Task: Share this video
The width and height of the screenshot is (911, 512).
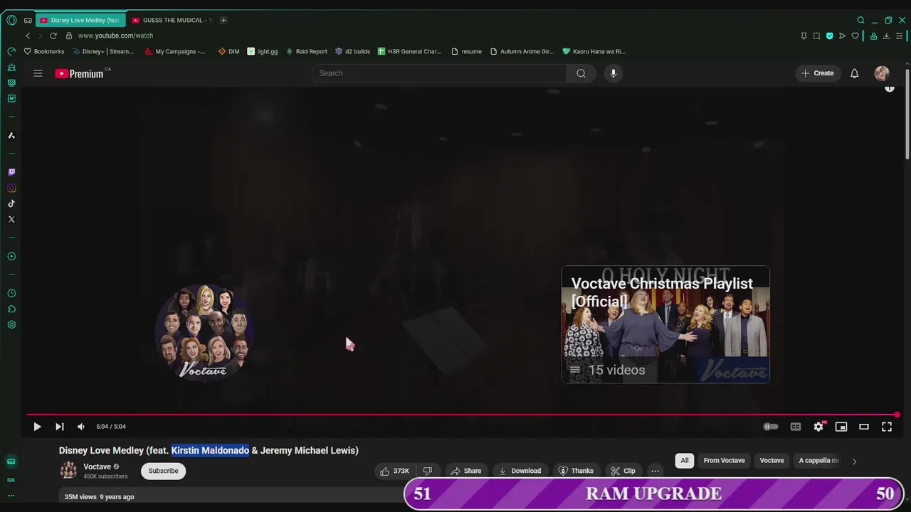Action: pyautogui.click(x=466, y=471)
